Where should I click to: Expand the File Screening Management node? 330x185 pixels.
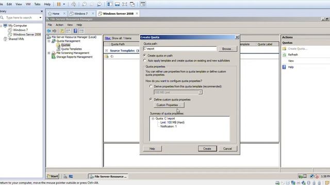click(49, 53)
